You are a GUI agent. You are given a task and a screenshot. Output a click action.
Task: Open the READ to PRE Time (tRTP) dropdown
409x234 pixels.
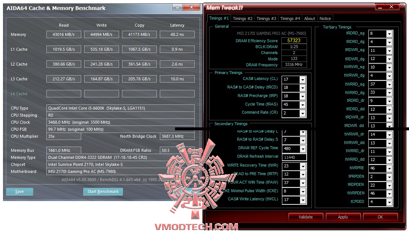coord(303,174)
